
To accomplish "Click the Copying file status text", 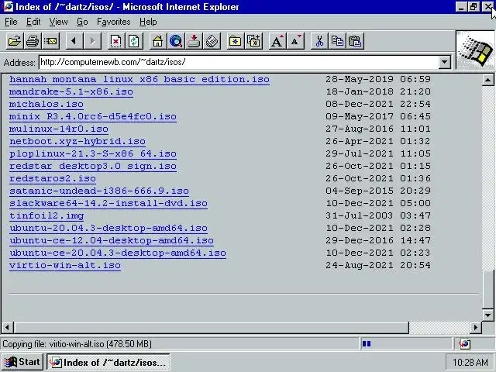I will (x=77, y=344).
